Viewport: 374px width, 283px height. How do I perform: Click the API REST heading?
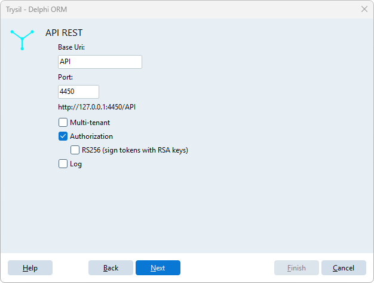pos(64,33)
